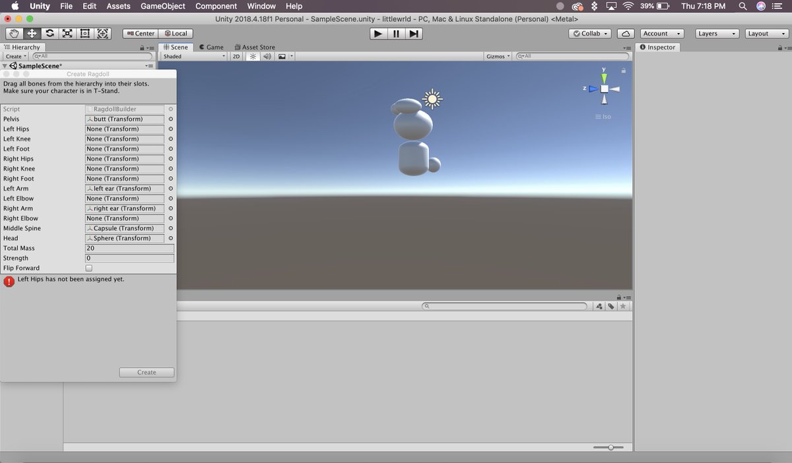792x463 pixels.
Task: Click project search by type icon
Action: 599,307
